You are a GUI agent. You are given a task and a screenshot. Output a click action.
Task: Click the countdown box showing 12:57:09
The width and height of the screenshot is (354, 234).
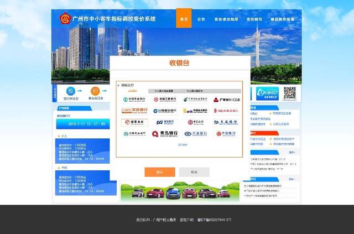click(83, 124)
